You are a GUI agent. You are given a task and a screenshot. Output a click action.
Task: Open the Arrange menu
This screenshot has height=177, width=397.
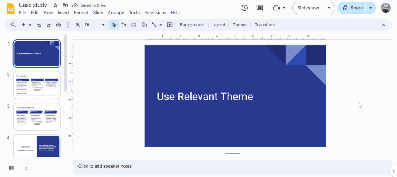pyautogui.click(x=116, y=12)
